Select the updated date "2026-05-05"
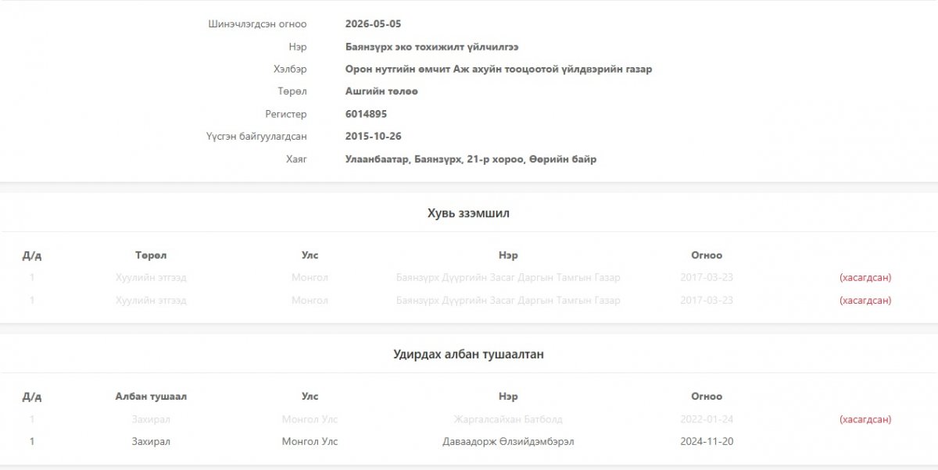 (373, 24)
